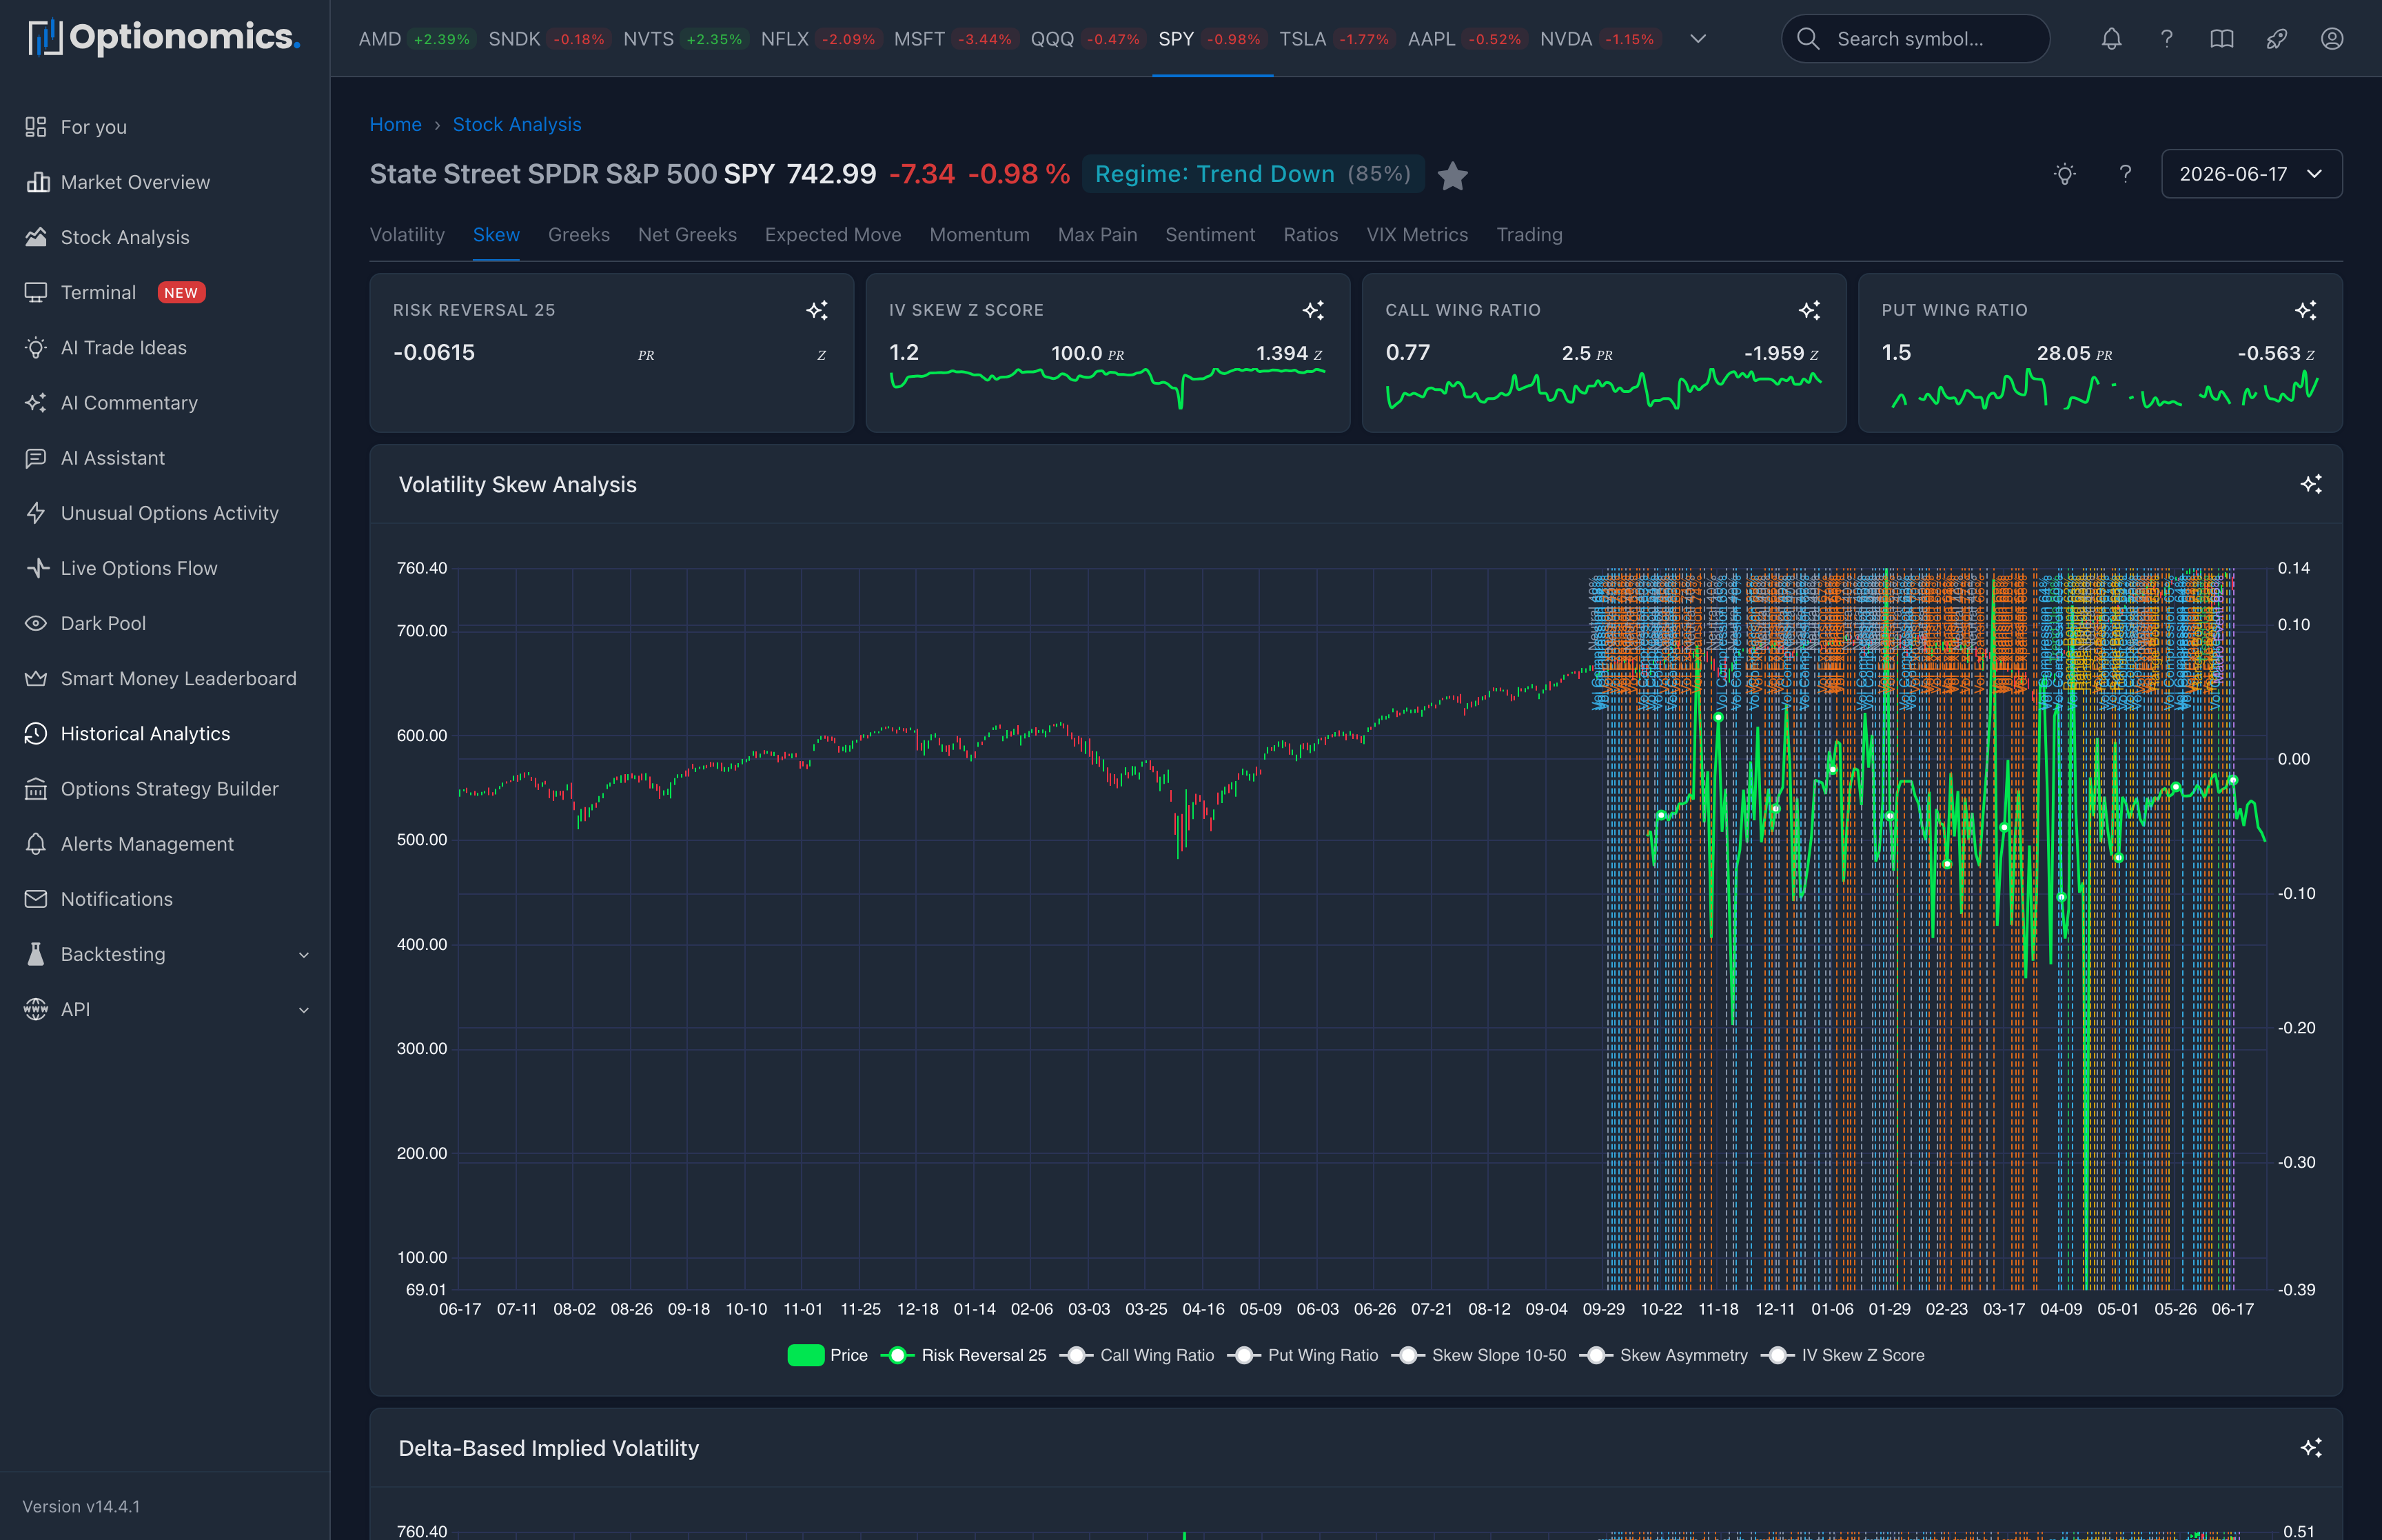The image size is (2382, 1540).
Task: Click the help icon beside date selector
Action: [2125, 174]
